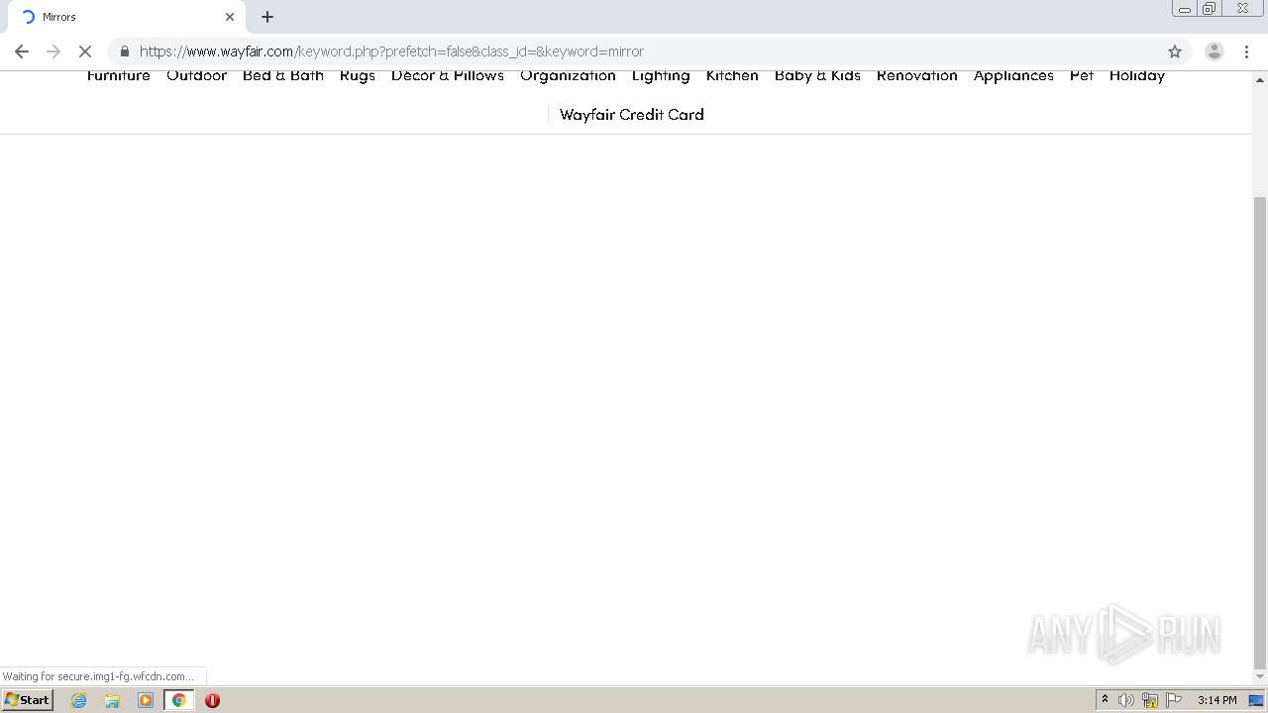Click the 3:14 PM system clock
The height and width of the screenshot is (713, 1268).
tap(1216, 700)
